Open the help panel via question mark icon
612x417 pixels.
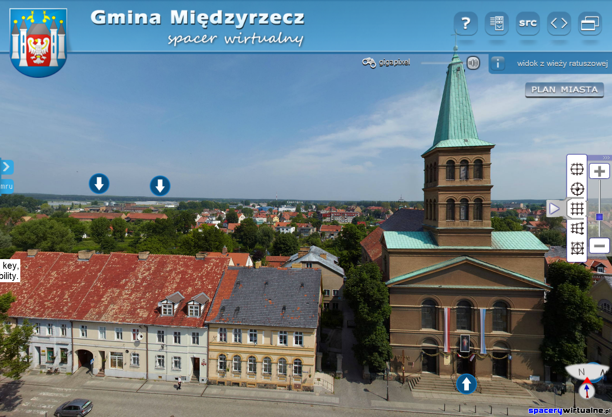(x=465, y=23)
